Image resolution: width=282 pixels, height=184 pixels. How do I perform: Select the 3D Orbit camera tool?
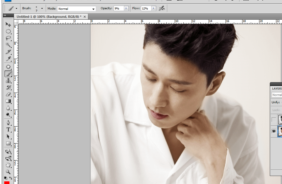[8, 158]
